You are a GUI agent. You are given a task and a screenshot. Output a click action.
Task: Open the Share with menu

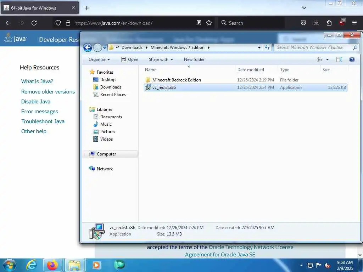(161, 59)
